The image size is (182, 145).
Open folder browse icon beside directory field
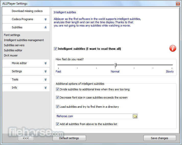135,116
